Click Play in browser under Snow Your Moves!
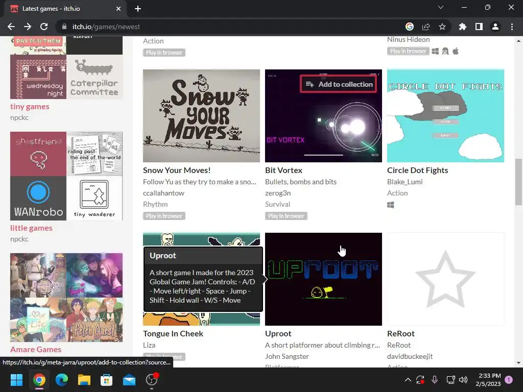Screen dimensions: 523x392 [164, 216]
